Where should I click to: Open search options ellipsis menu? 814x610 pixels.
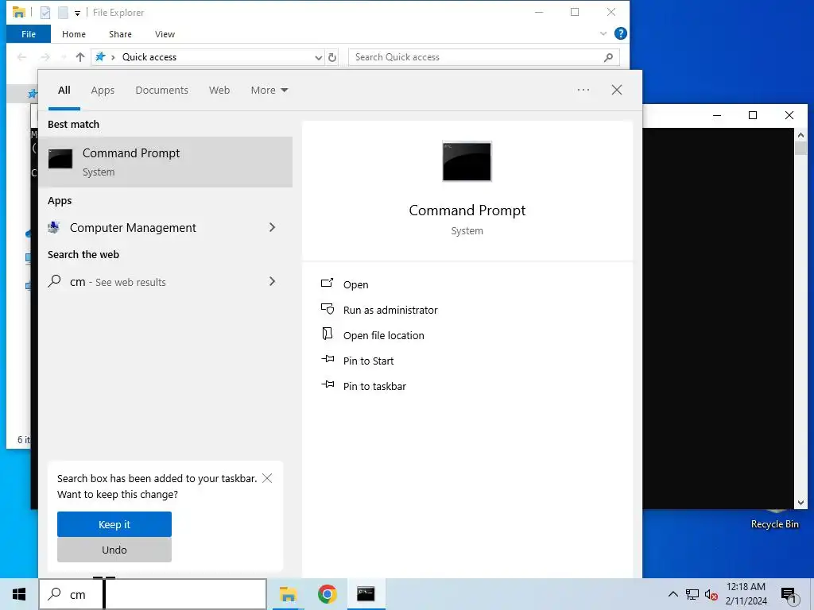click(x=583, y=90)
